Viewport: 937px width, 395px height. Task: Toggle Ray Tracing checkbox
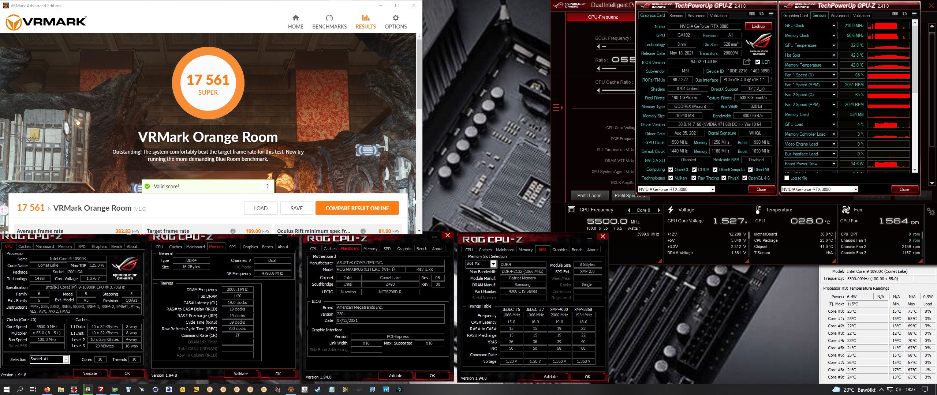(694, 178)
